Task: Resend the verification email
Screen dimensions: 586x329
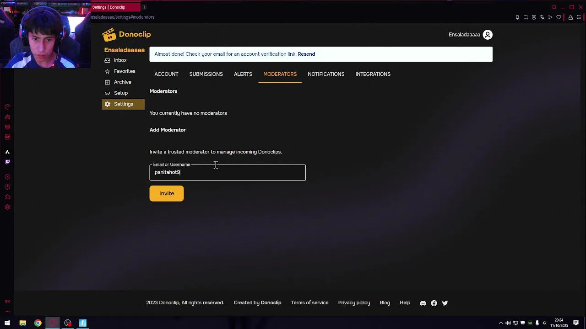Action: [x=306, y=54]
